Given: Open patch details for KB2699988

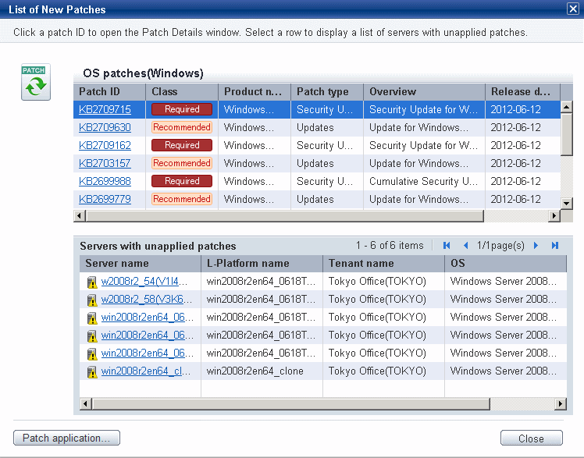Looking at the screenshot, I should point(105,181).
